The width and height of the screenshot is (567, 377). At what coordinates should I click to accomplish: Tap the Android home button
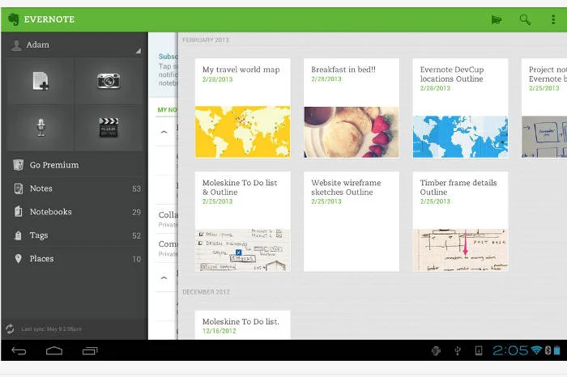click(54, 350)
